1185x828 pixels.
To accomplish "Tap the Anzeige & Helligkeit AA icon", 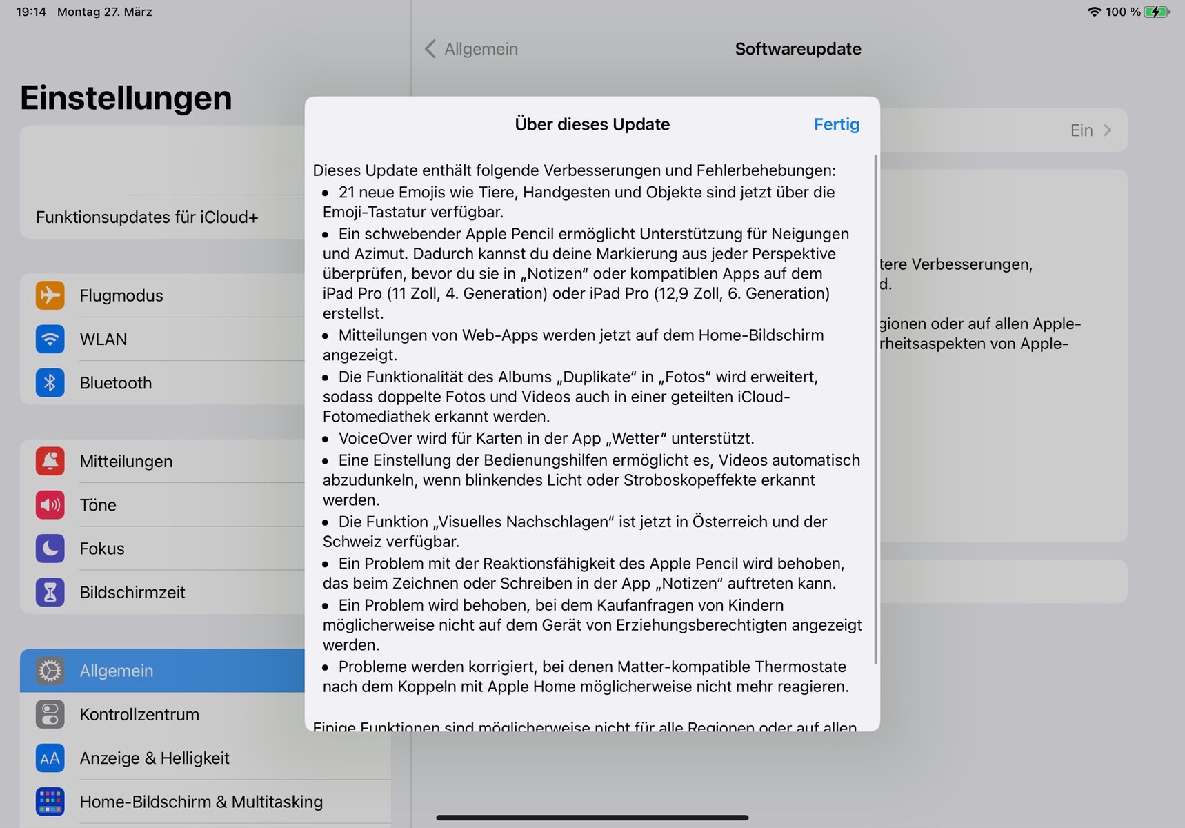I will click(x=50, y=758).
